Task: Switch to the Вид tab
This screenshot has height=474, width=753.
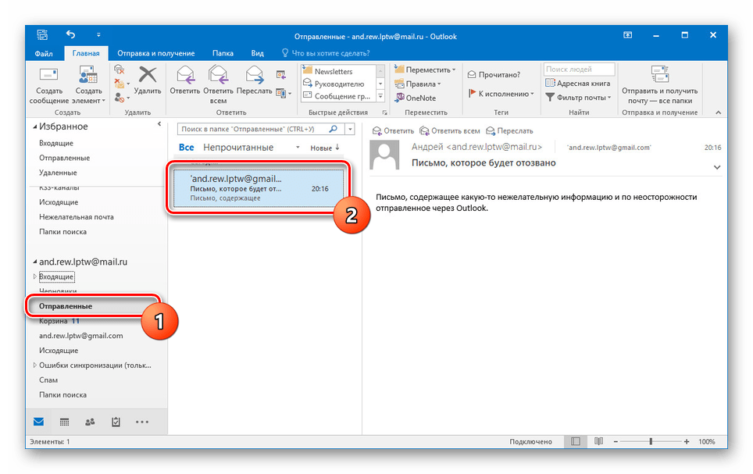Action: click(x=258, y=53)
